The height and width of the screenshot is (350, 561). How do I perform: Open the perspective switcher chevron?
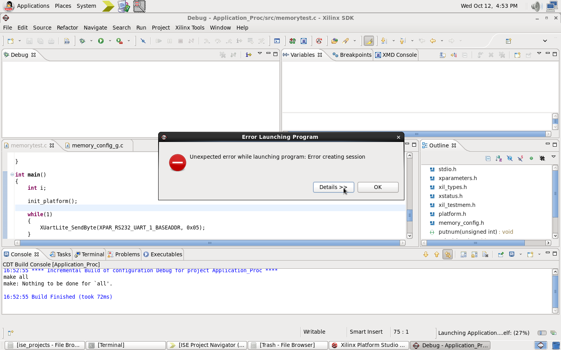pos(545,41)
